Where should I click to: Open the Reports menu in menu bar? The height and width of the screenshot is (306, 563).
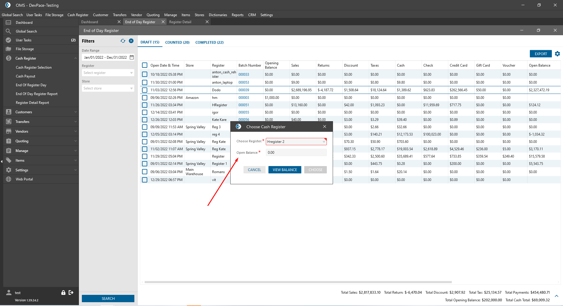[238, 15]
